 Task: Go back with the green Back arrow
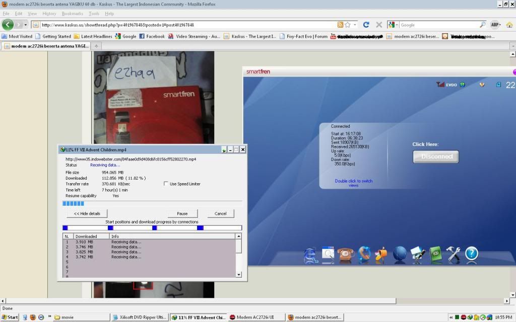pos(8,25)
